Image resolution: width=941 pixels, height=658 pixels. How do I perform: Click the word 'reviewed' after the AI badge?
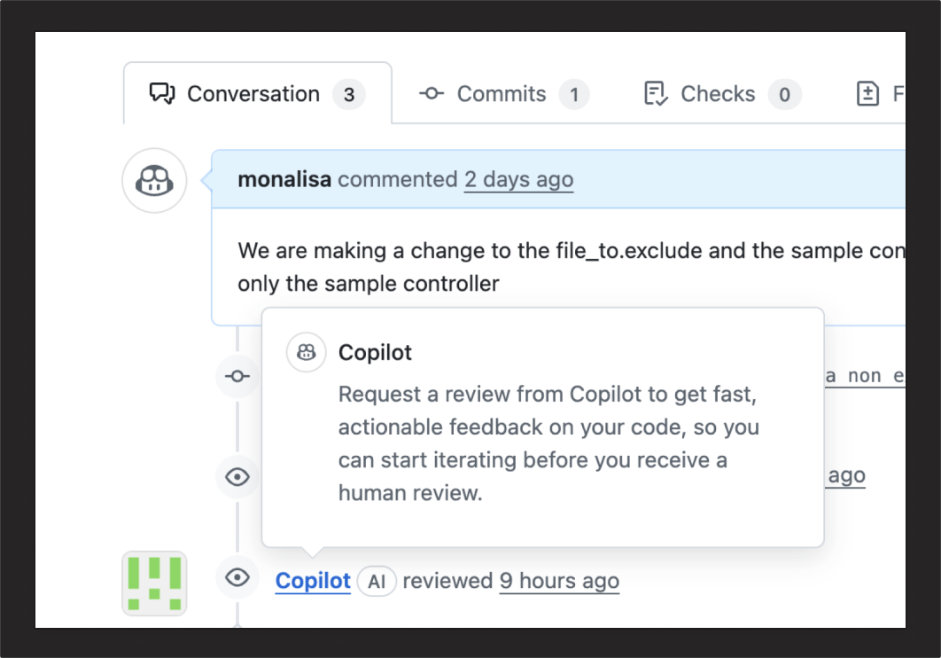[447, 581]
